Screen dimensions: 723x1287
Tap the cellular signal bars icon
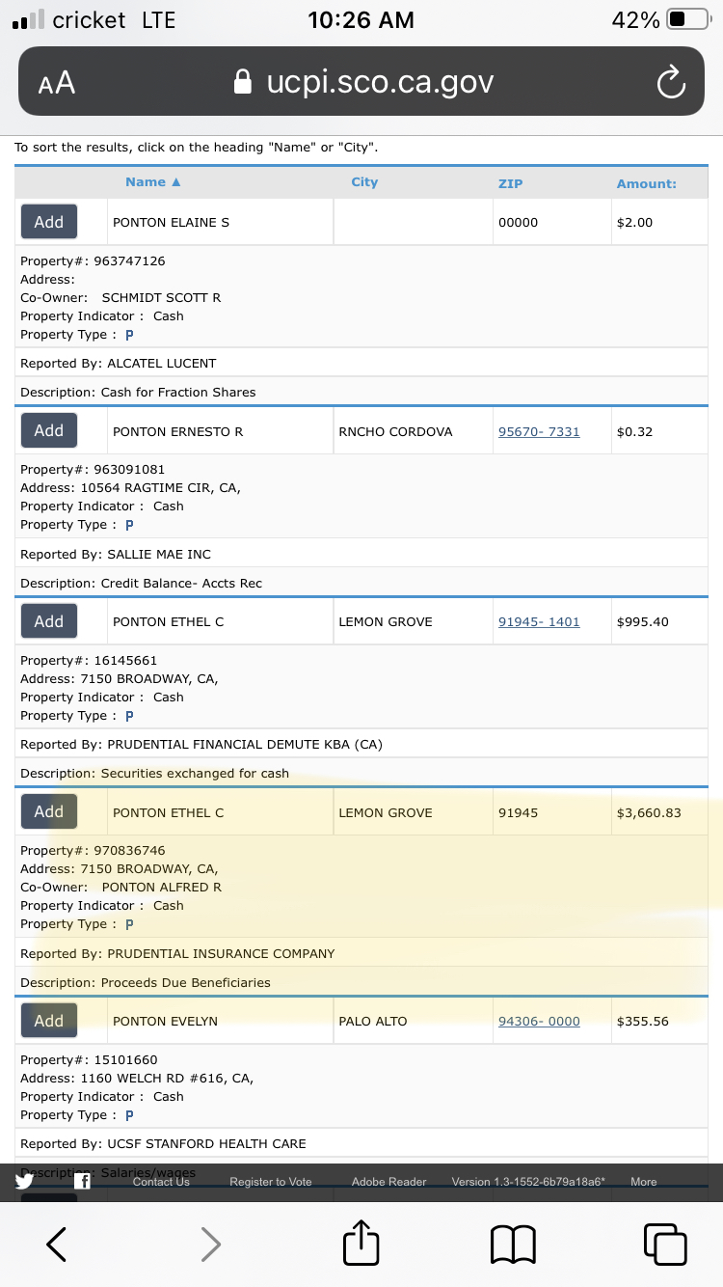[x=28, y=19]
